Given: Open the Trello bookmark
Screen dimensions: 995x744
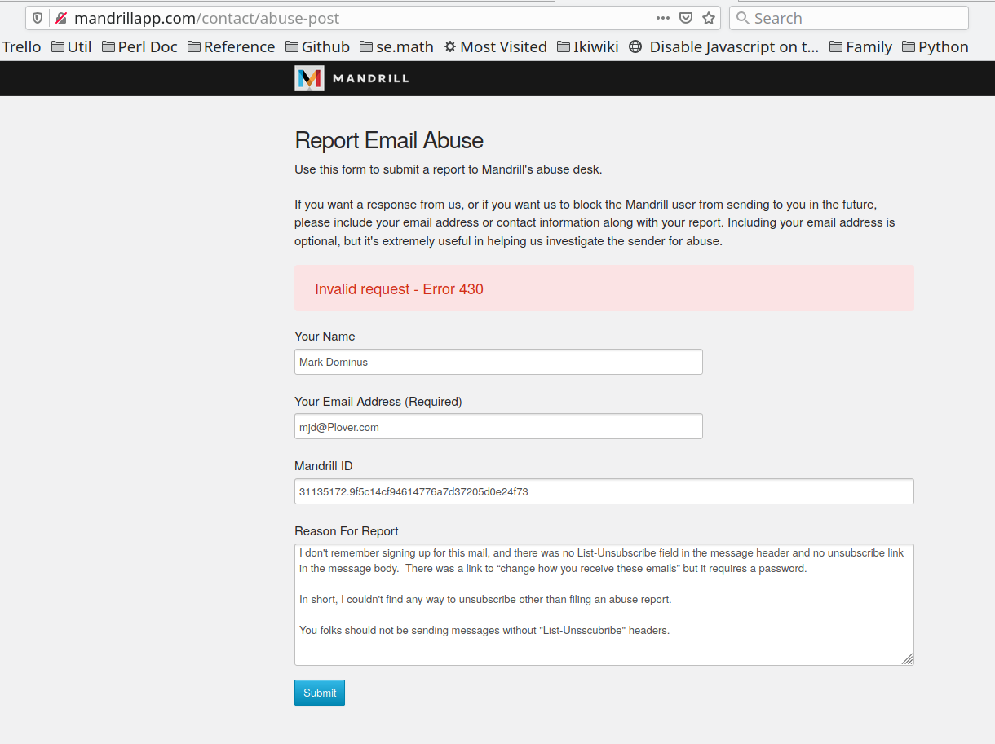Looking at the screenshot, I should point(21,46).
